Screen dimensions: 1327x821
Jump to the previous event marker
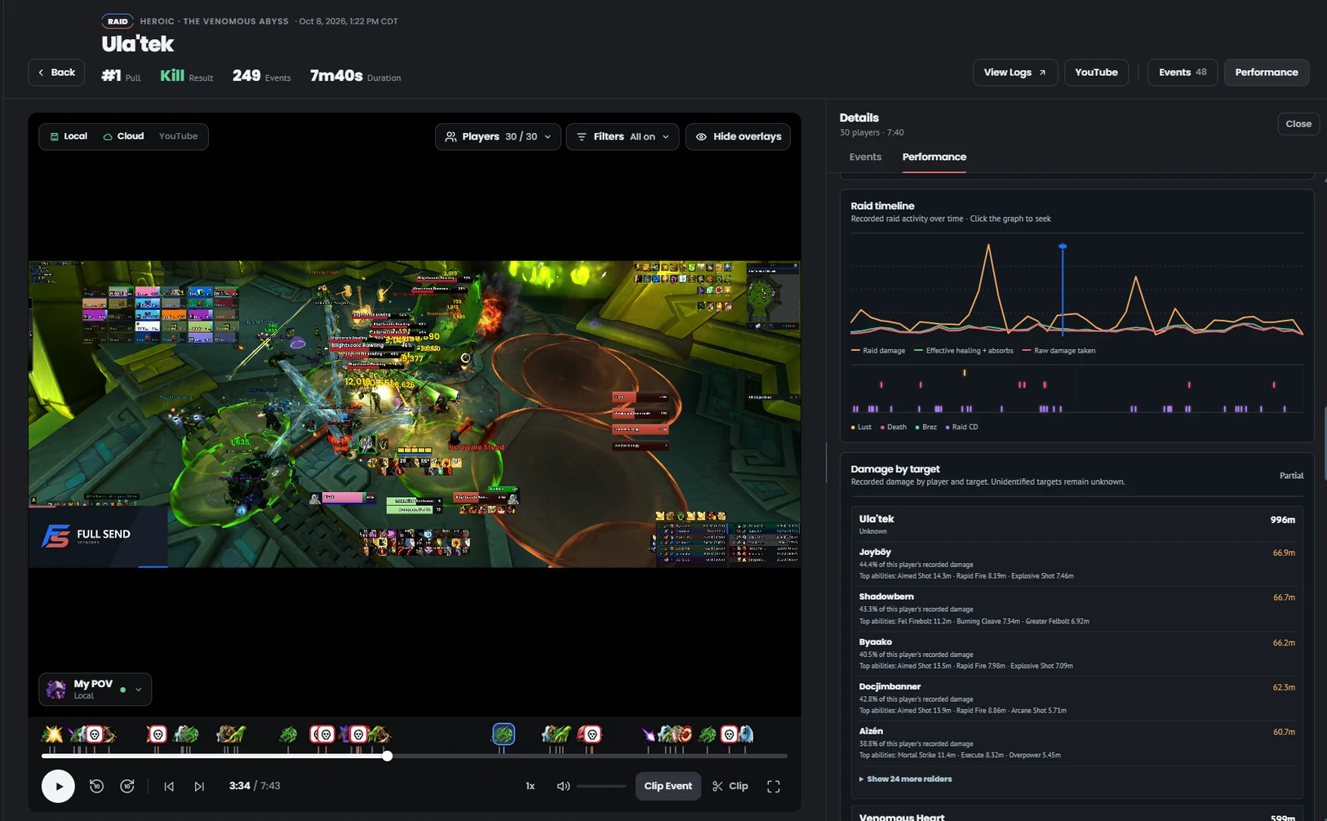pos(169,786)
